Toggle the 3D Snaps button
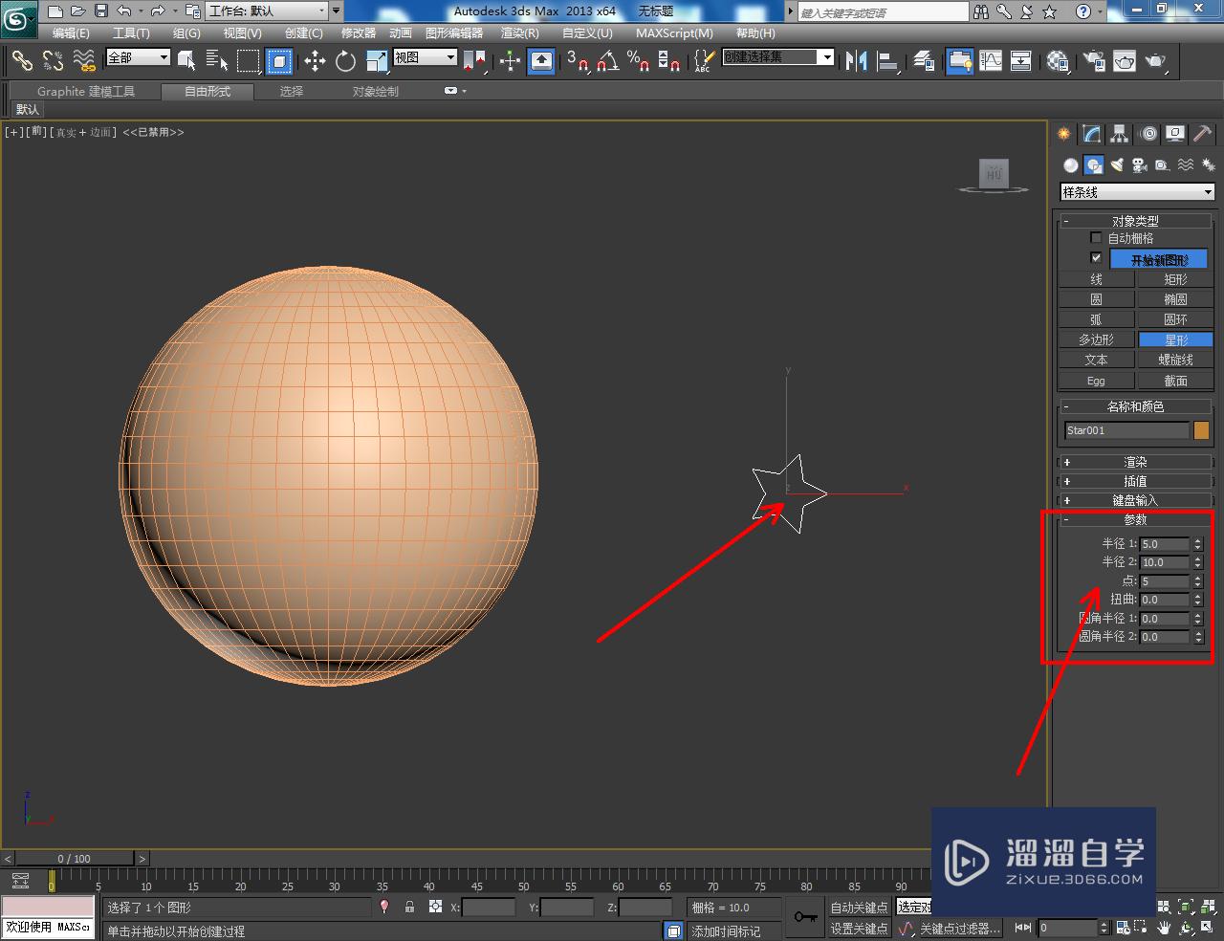Screen dimensions: 1224x941 [577, 61]
